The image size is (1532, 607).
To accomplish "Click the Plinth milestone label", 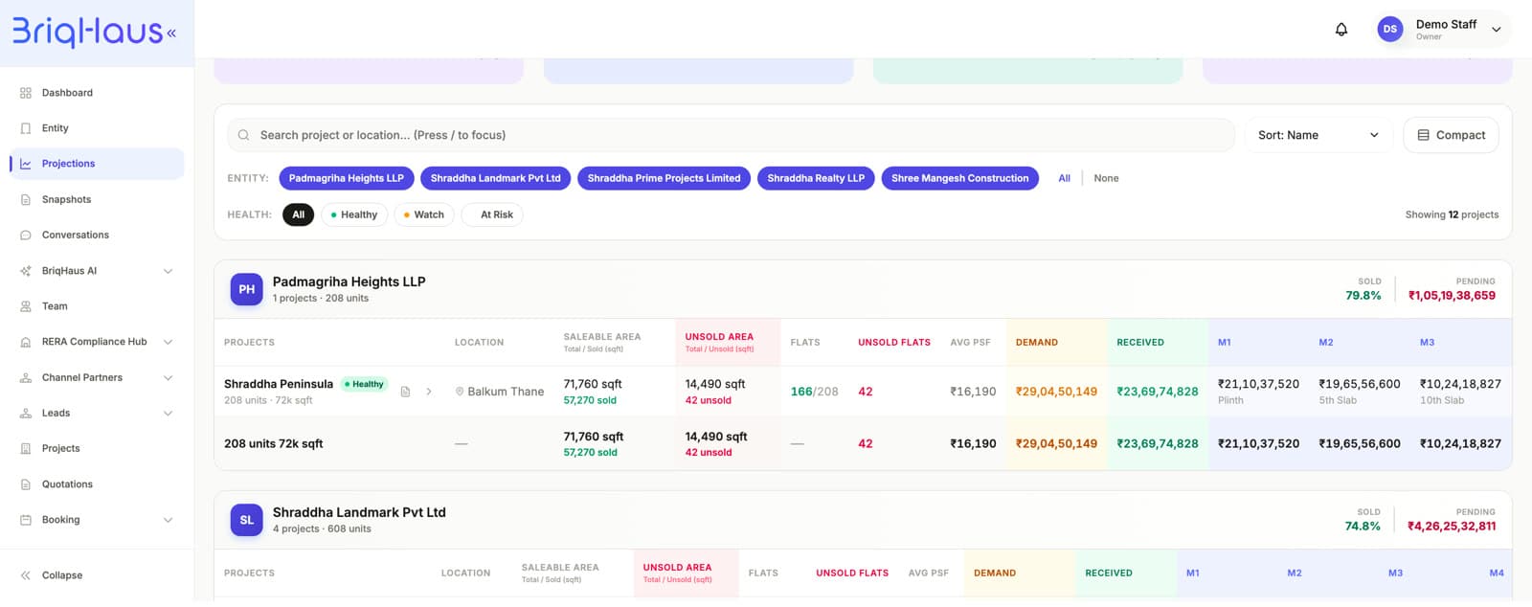I will pyautogui.click(x=1230, y=400).
